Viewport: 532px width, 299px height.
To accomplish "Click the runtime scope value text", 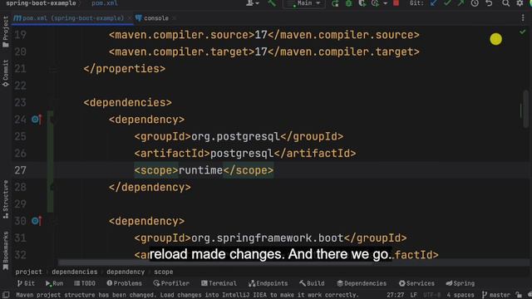I will coord(200,170).
